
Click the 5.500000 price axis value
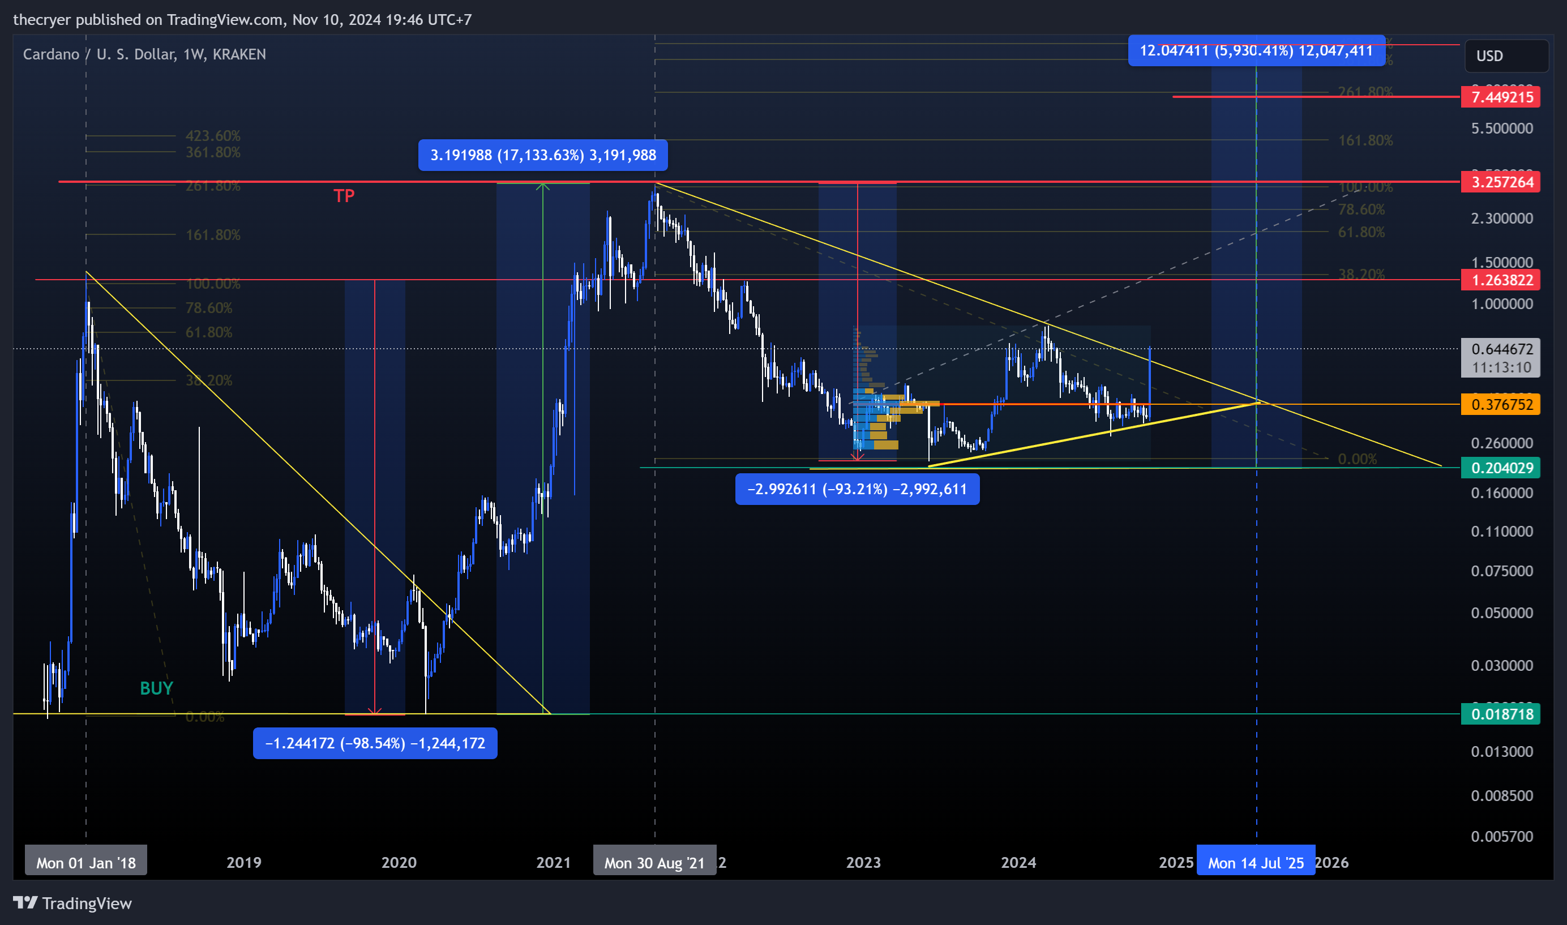(1502, 129)
